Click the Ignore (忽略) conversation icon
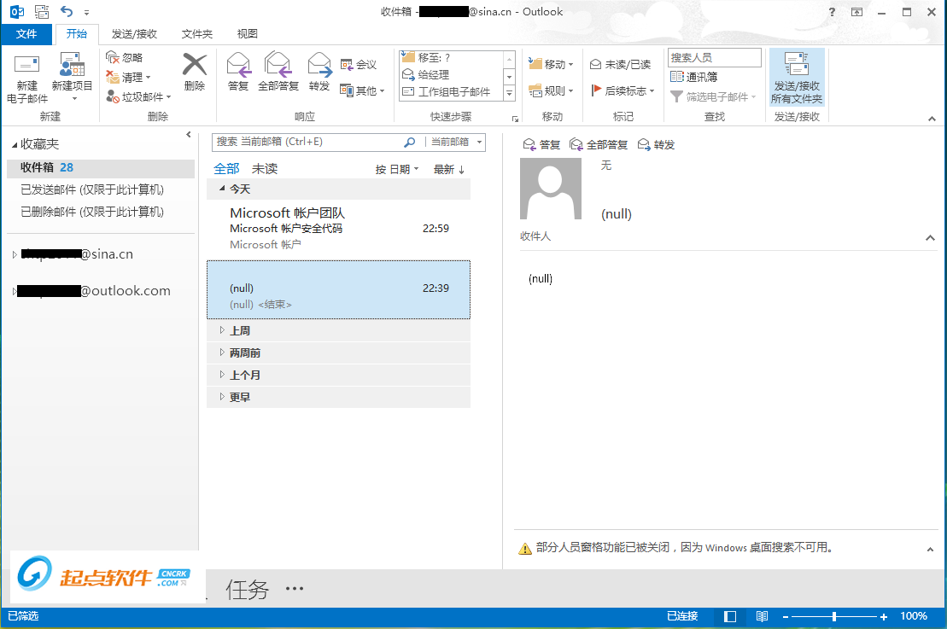947x629 pixels. coord(113,57)
